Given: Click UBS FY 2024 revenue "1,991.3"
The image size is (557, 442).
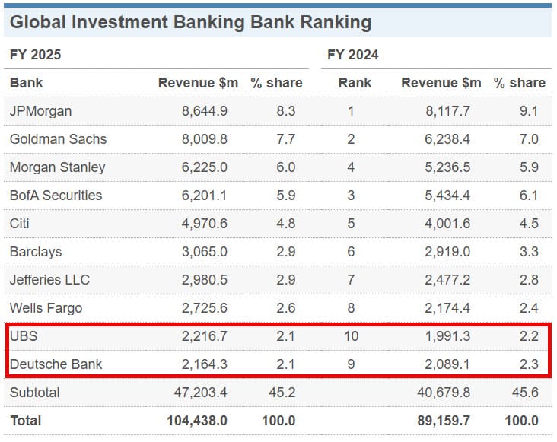Looking at the screenshot, I should [x=447, y=335].
